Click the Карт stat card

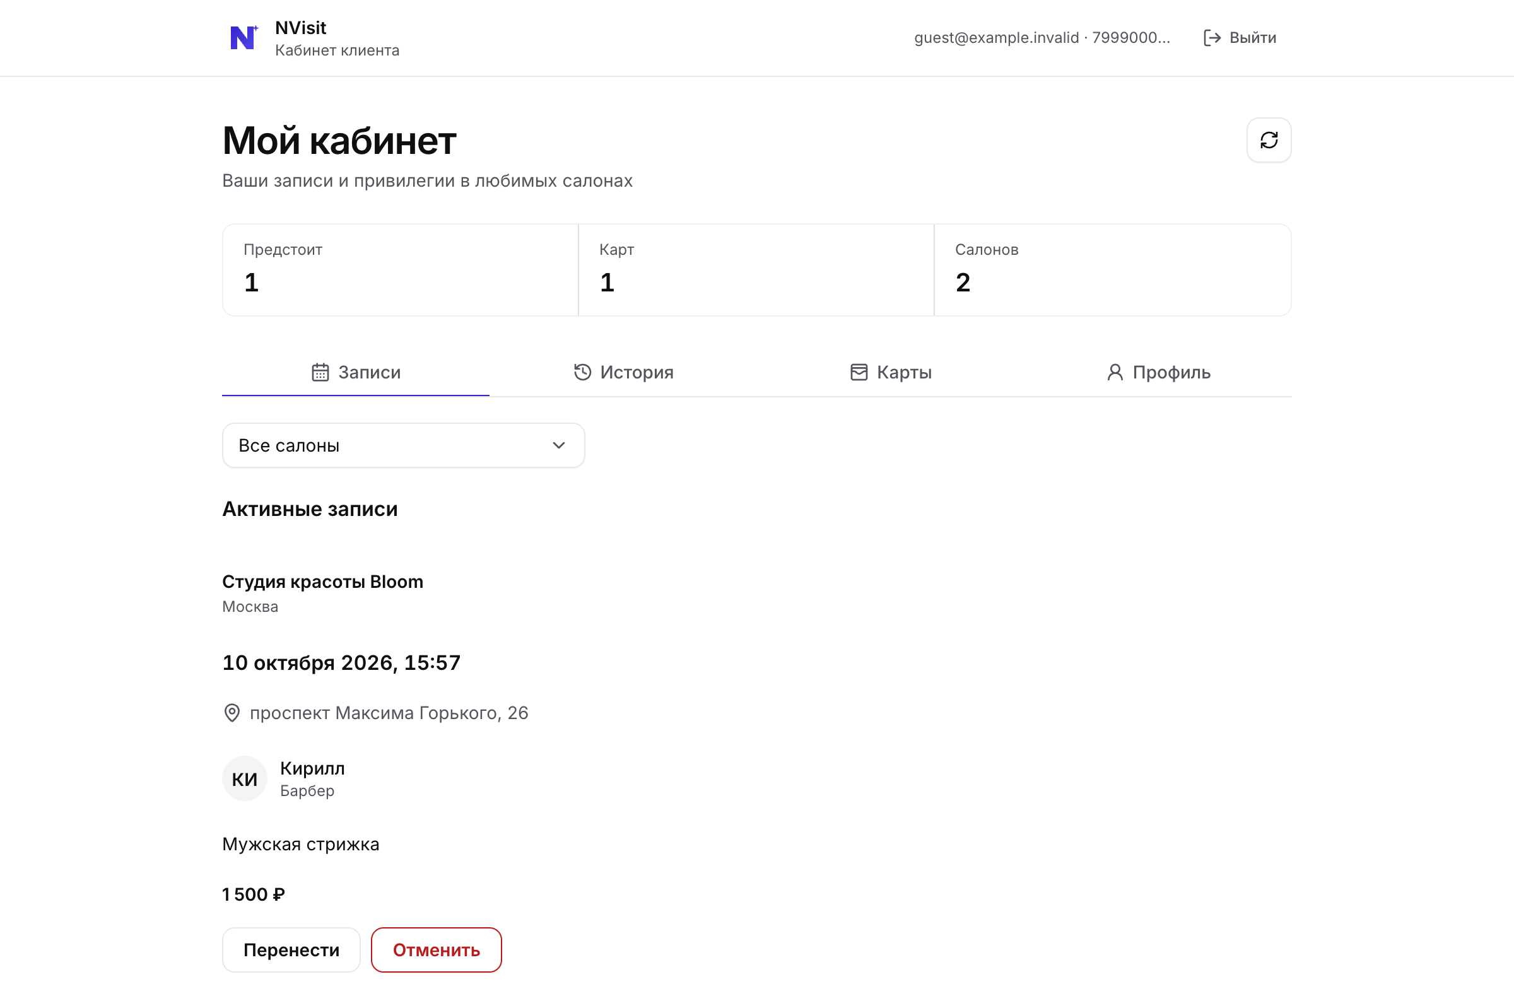click(x=756, y=270)
